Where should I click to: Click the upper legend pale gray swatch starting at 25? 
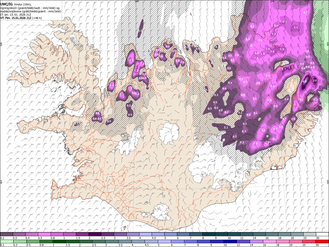pos(309,234)
